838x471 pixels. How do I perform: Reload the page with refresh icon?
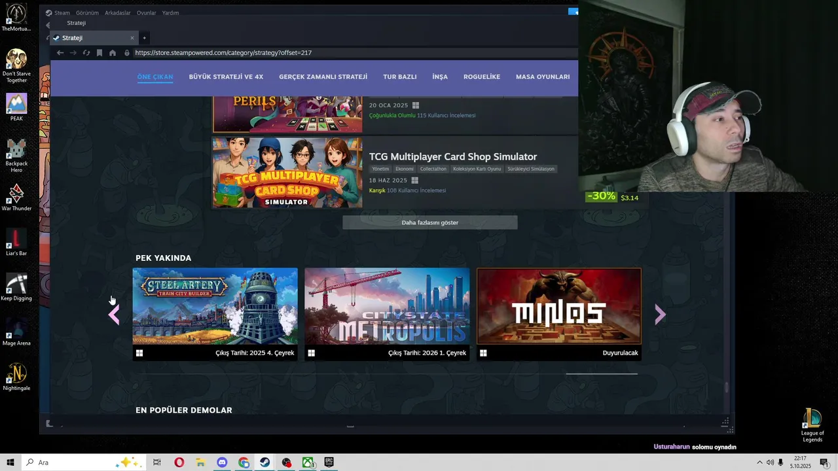click(x=86, y=52)
